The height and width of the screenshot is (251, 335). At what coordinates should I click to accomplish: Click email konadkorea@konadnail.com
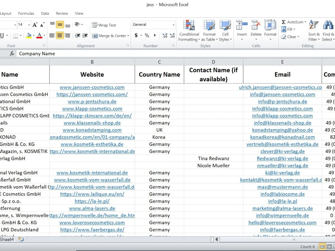click(282, 137)
